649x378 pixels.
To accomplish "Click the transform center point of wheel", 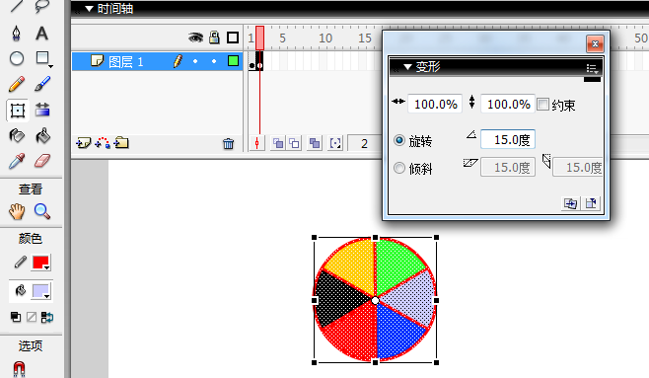I will click(x=375, y=301).
